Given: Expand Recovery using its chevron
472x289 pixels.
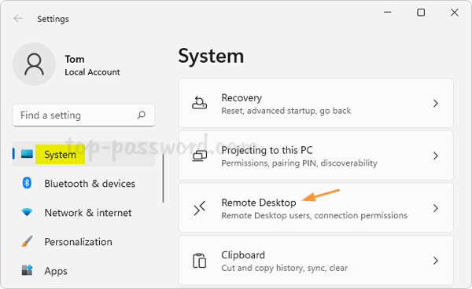Looking at the screenshot, I should click(x=435, y=104).
